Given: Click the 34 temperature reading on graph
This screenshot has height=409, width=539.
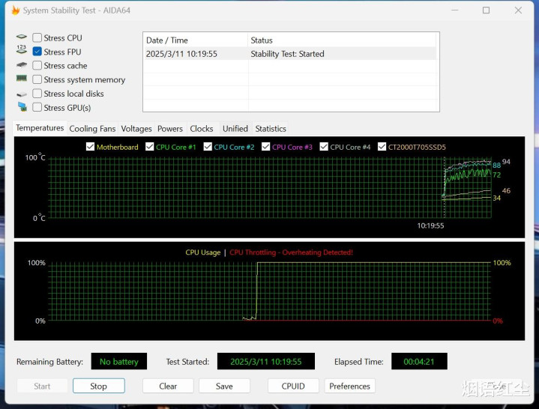Looking at the screenshot, I should pyautogui.click(x=496, y=198).
